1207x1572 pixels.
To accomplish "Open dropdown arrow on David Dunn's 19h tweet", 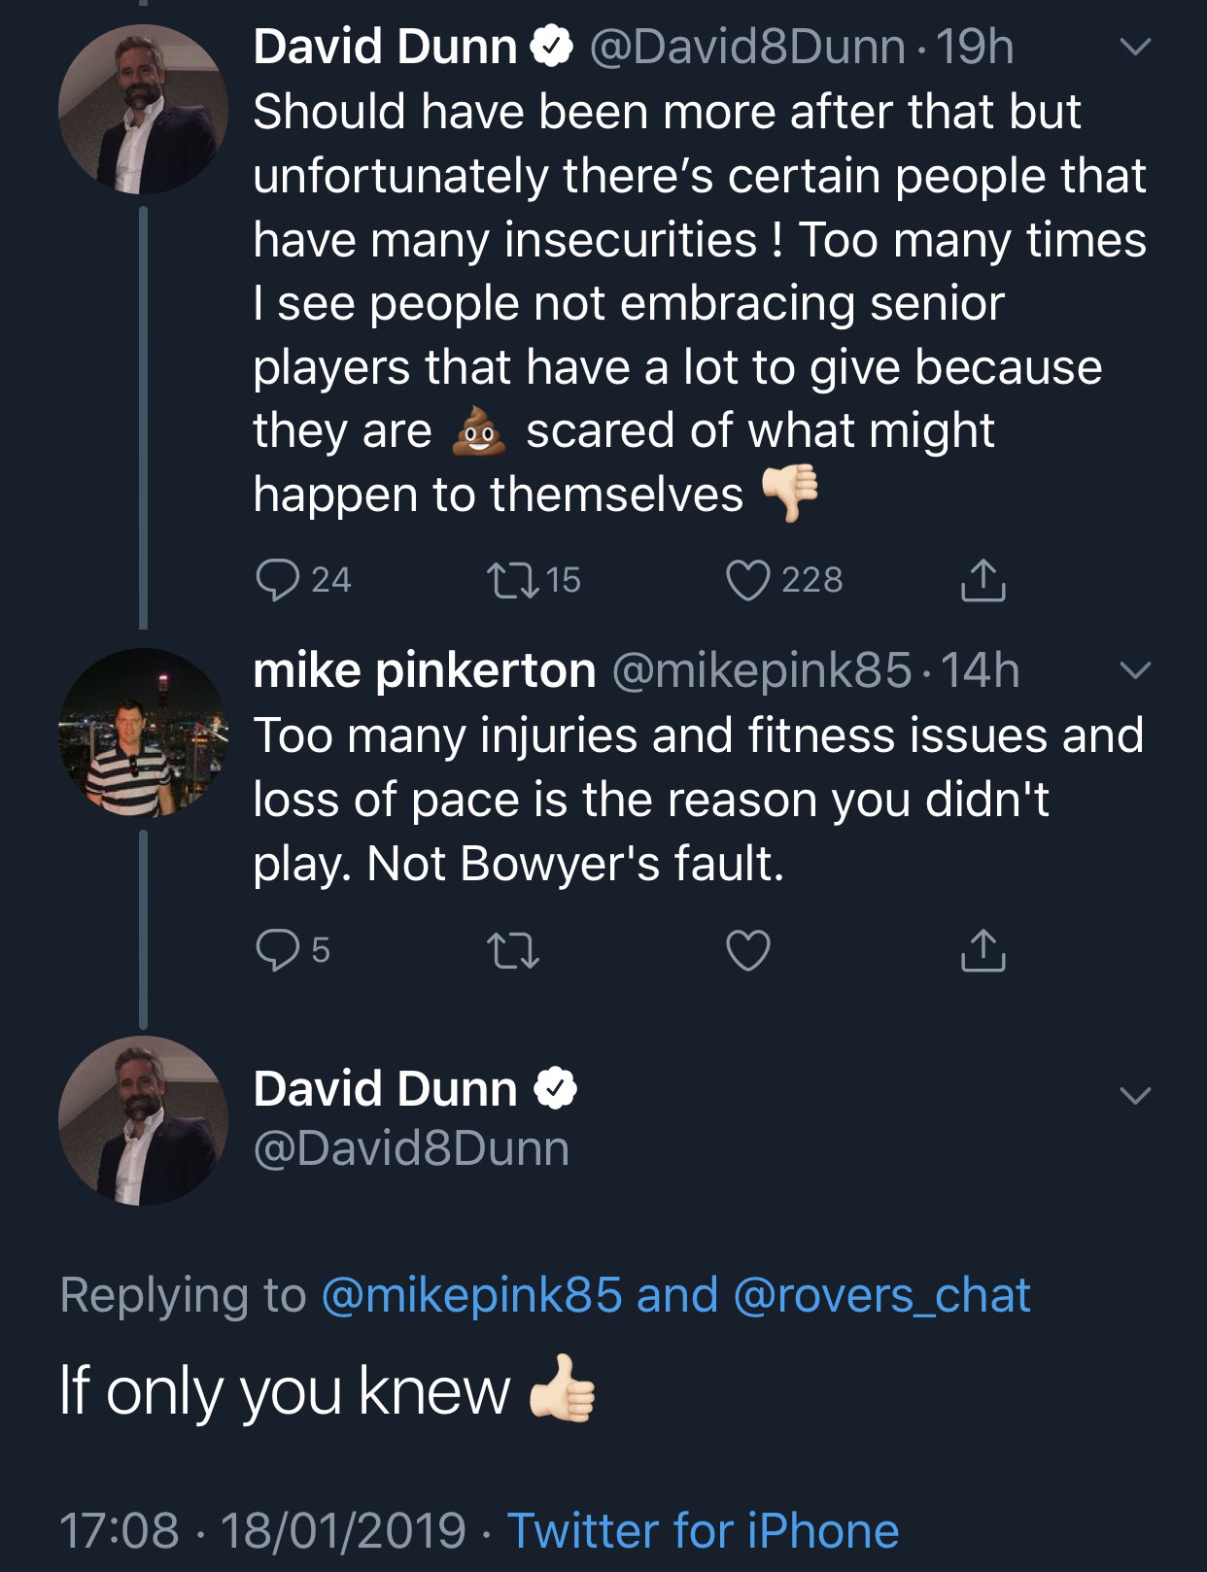I will [1134, 47].
